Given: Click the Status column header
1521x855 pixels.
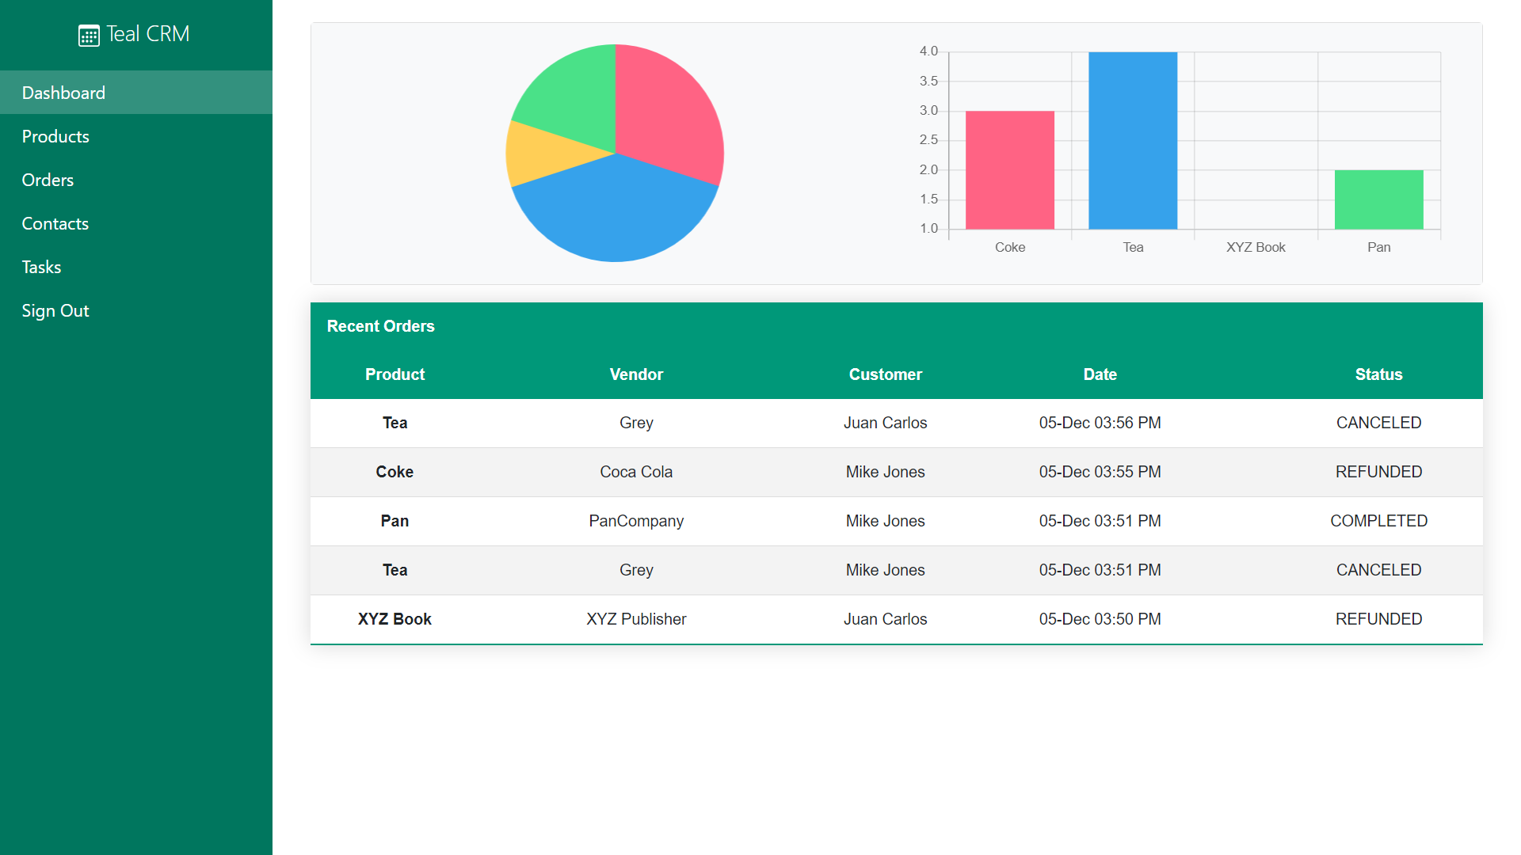Looking at the screenshot, I should [x=1378, y=374].
